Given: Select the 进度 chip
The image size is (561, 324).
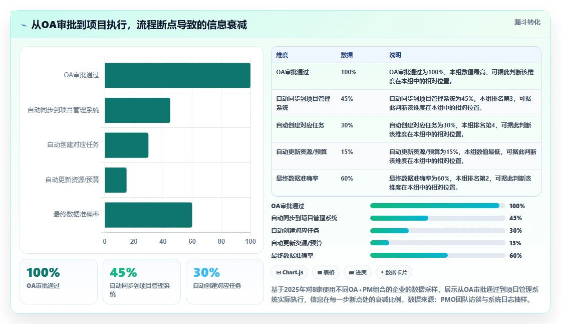Looking at the screenshot, I should point(358,272).
